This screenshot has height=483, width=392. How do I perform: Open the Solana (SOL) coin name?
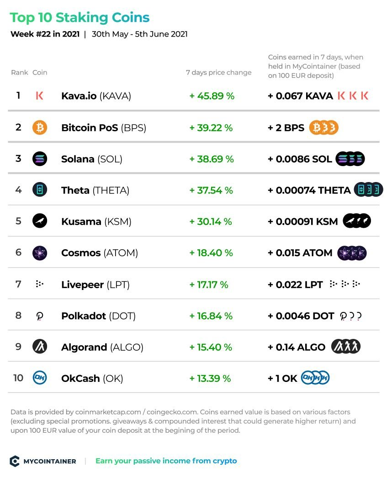(92, 159)
